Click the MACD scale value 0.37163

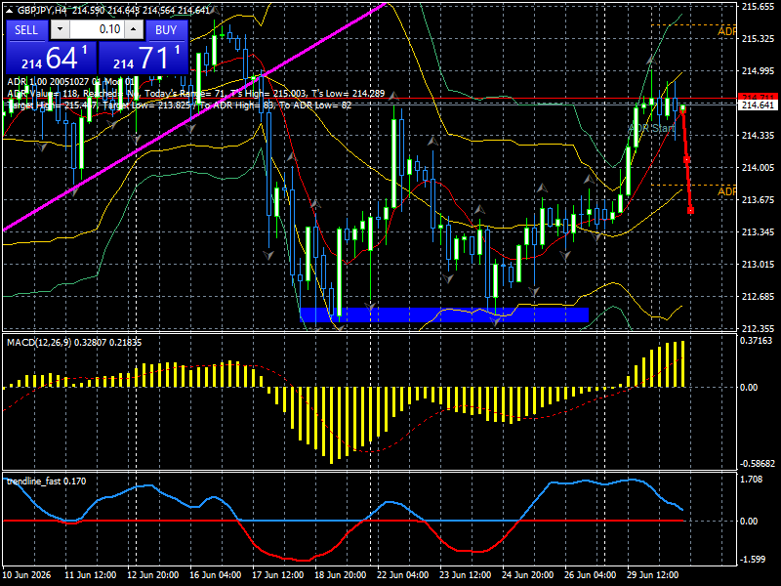pyautogui.click(x=756, y=341)
